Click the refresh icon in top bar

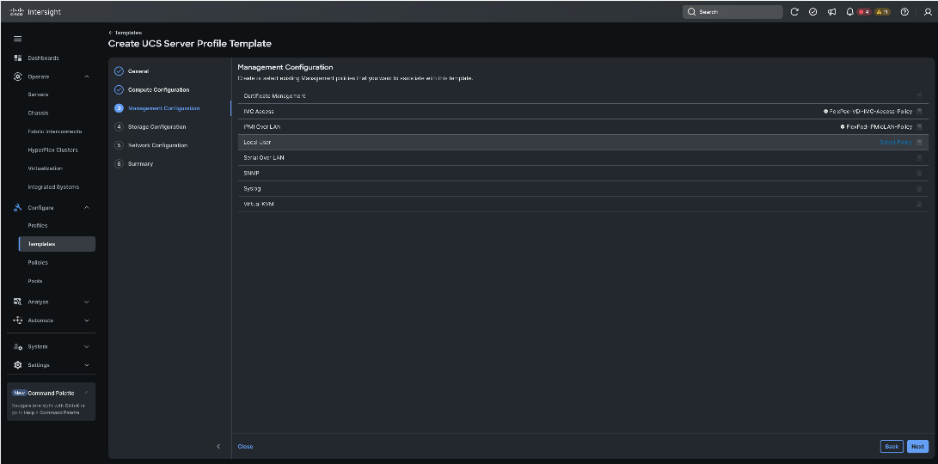click(x=794, y=12)
